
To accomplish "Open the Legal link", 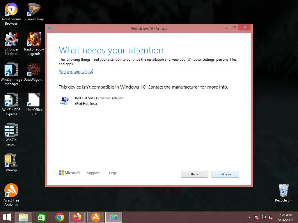I will point(113,173).
